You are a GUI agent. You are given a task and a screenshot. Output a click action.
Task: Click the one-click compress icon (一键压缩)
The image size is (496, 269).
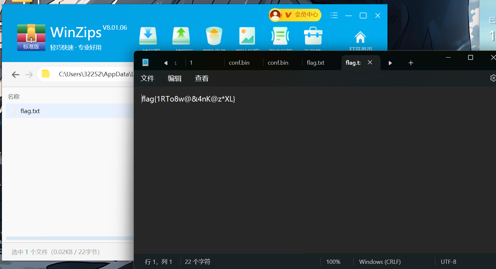coord(148,36)
